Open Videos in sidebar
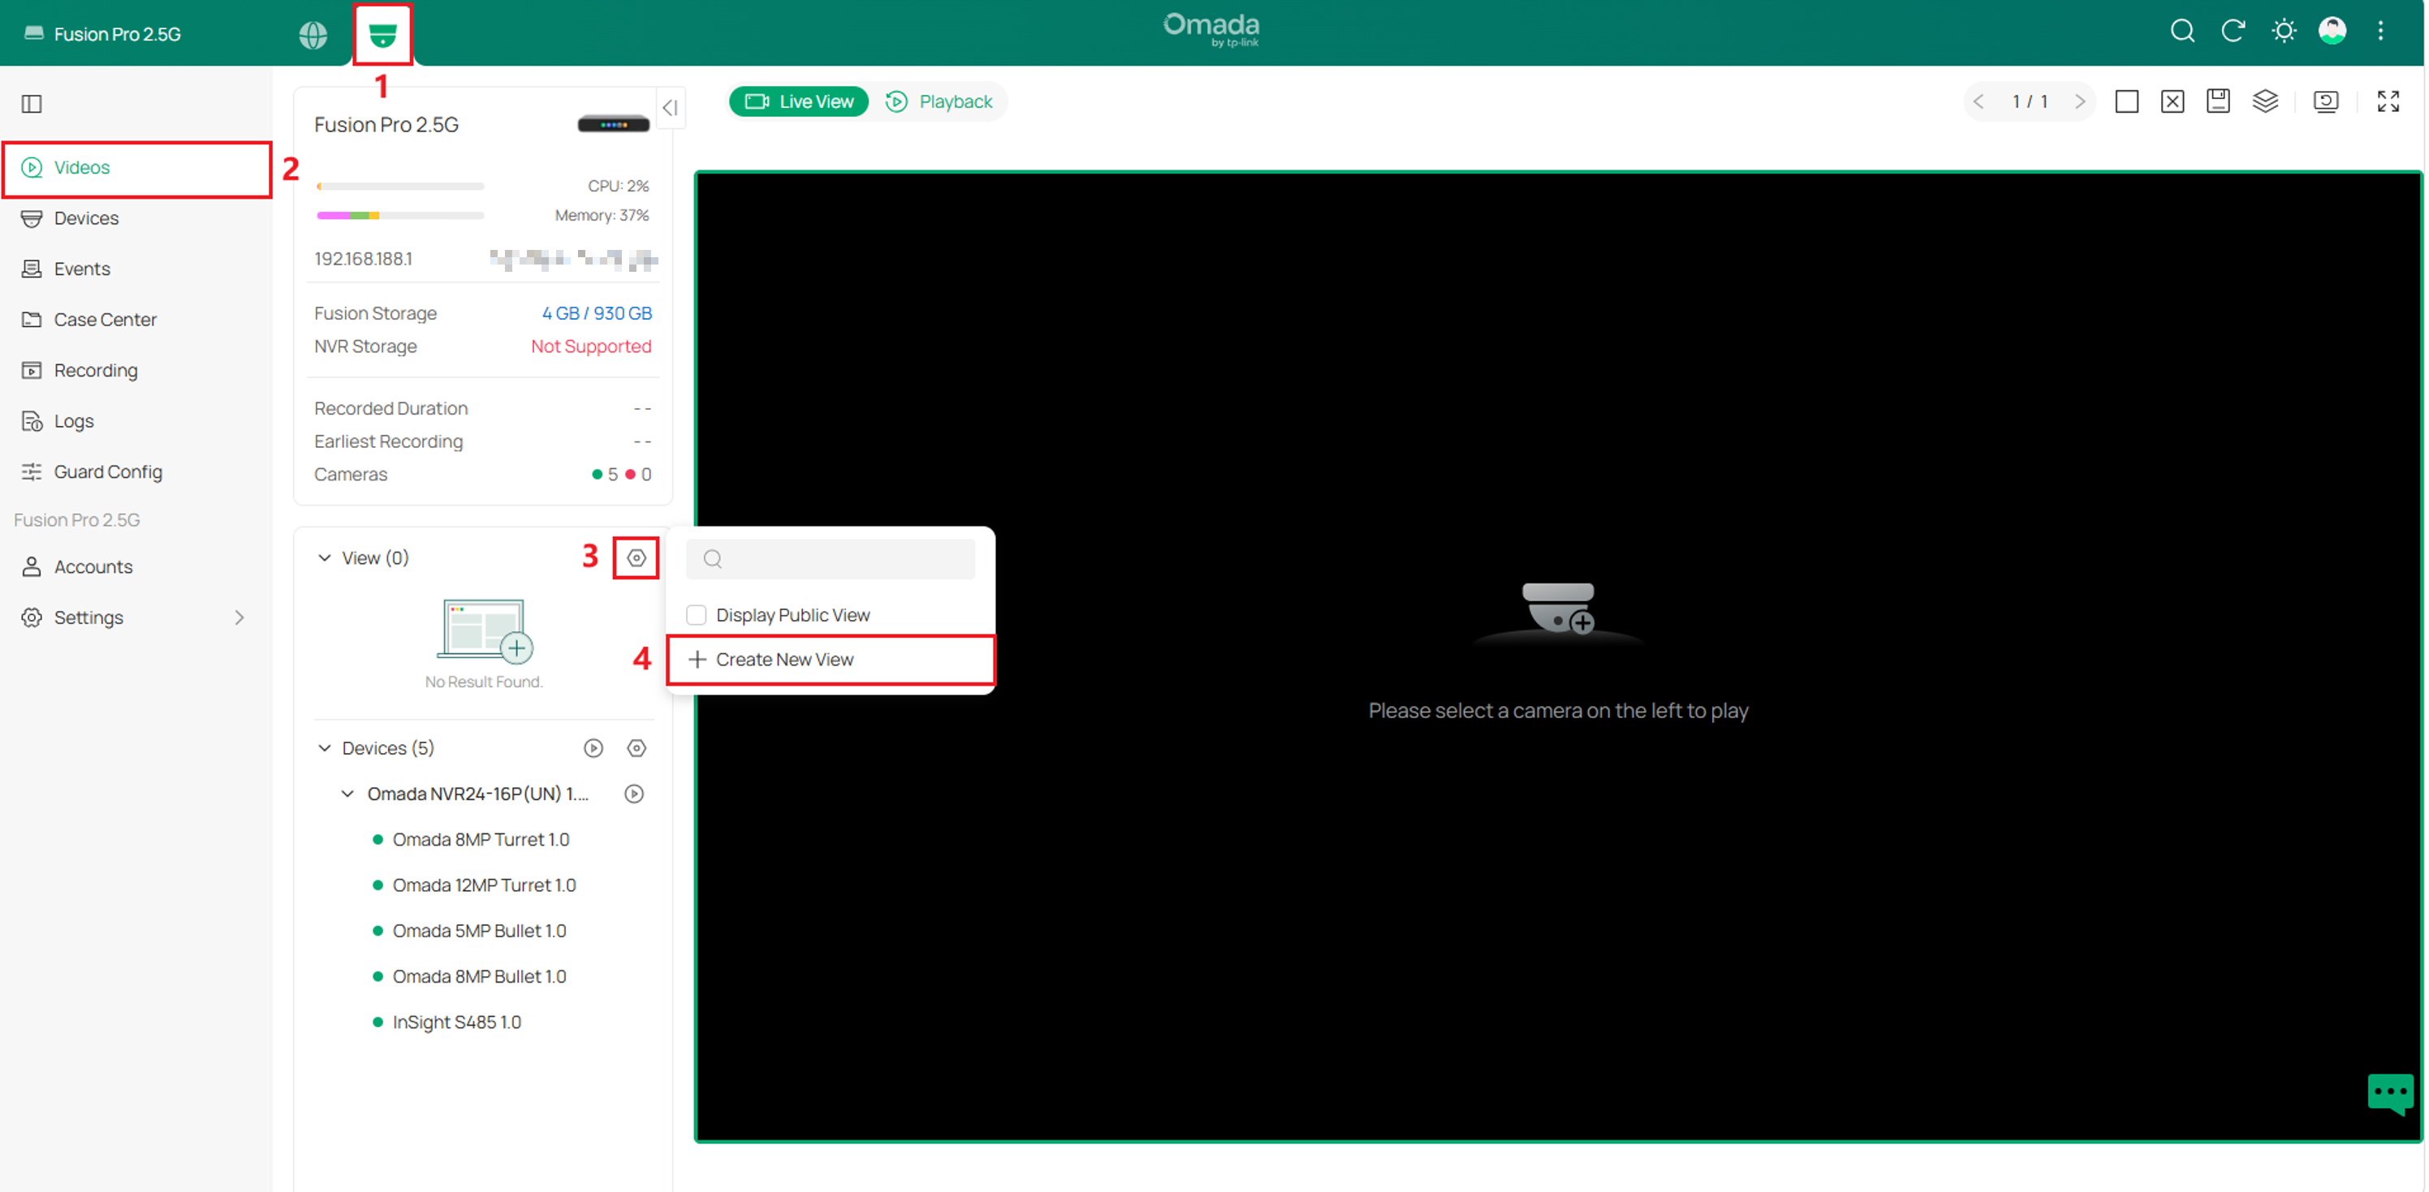The width and height of the screenshot is (2429, 1192). [136, 168]
